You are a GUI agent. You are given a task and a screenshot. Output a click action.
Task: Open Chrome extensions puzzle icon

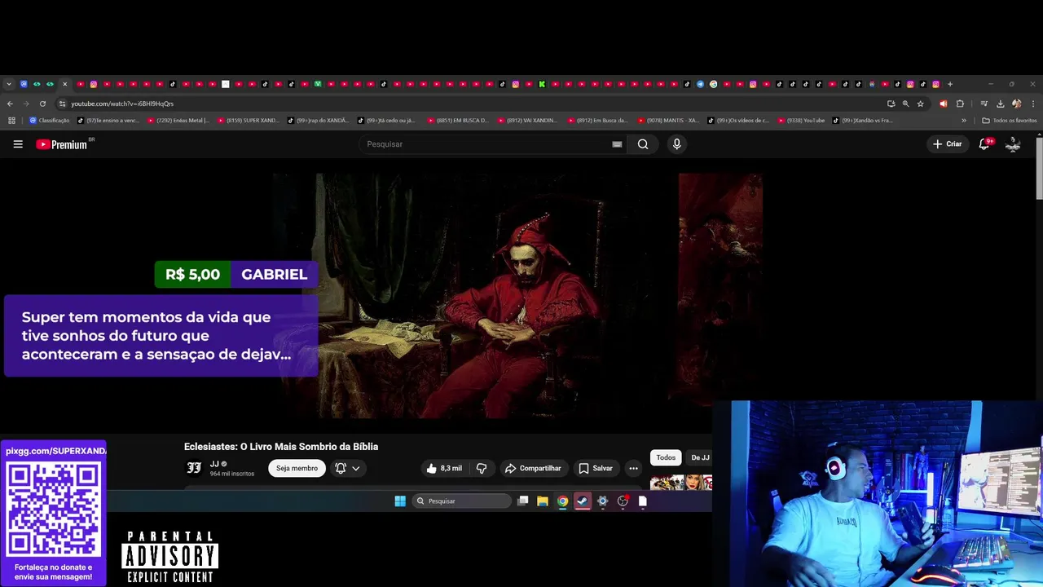[960, 104]
